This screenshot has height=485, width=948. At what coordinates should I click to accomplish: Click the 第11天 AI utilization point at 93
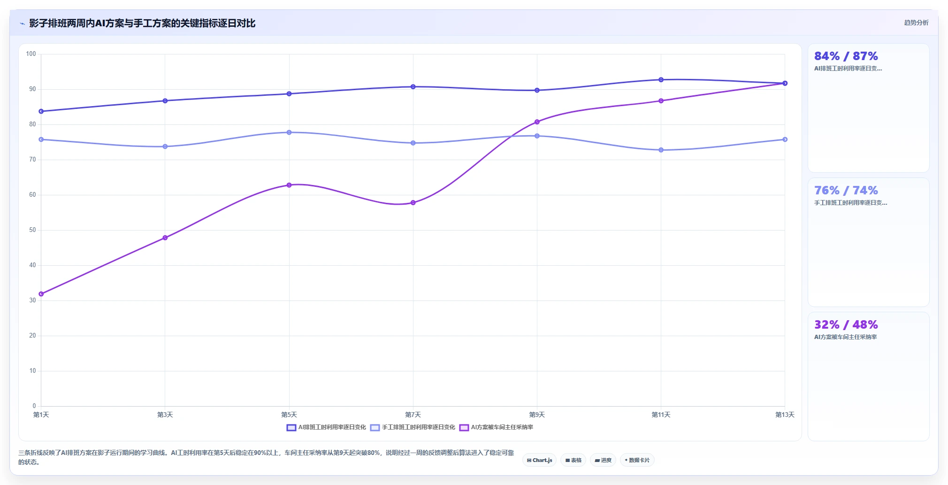coord(661,80)
